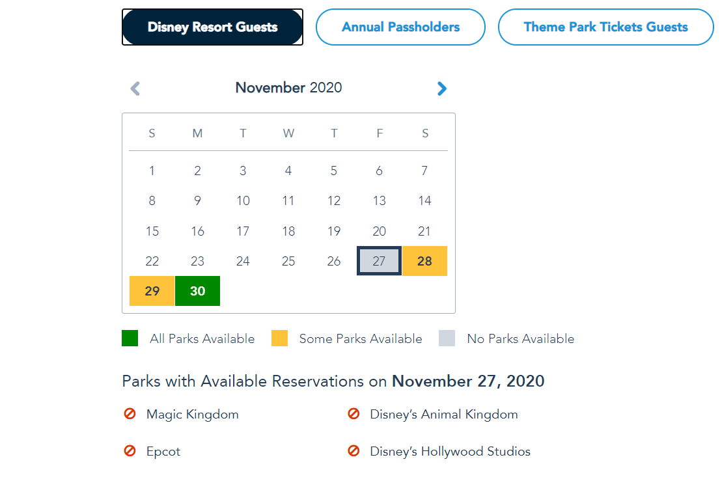Image resolution: width=720 pixels, height=481 pixels.
Task: Switch to the Annual Passholders tab
Action: click(400, 27)
